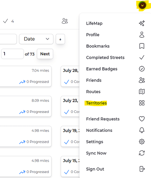Screen dimensions: 151x178
Task: Open the 7.04 miles activity card
Action: [26, 76]
